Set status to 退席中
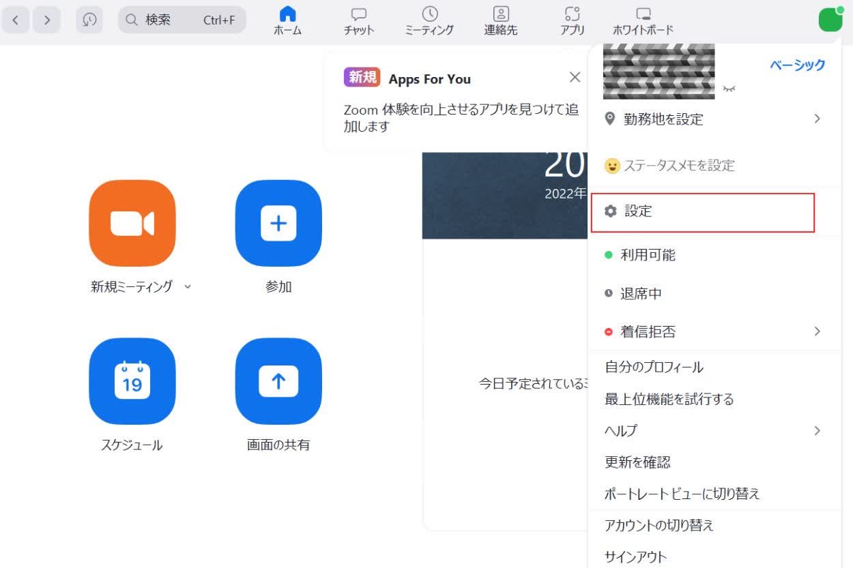 [714, 294]
